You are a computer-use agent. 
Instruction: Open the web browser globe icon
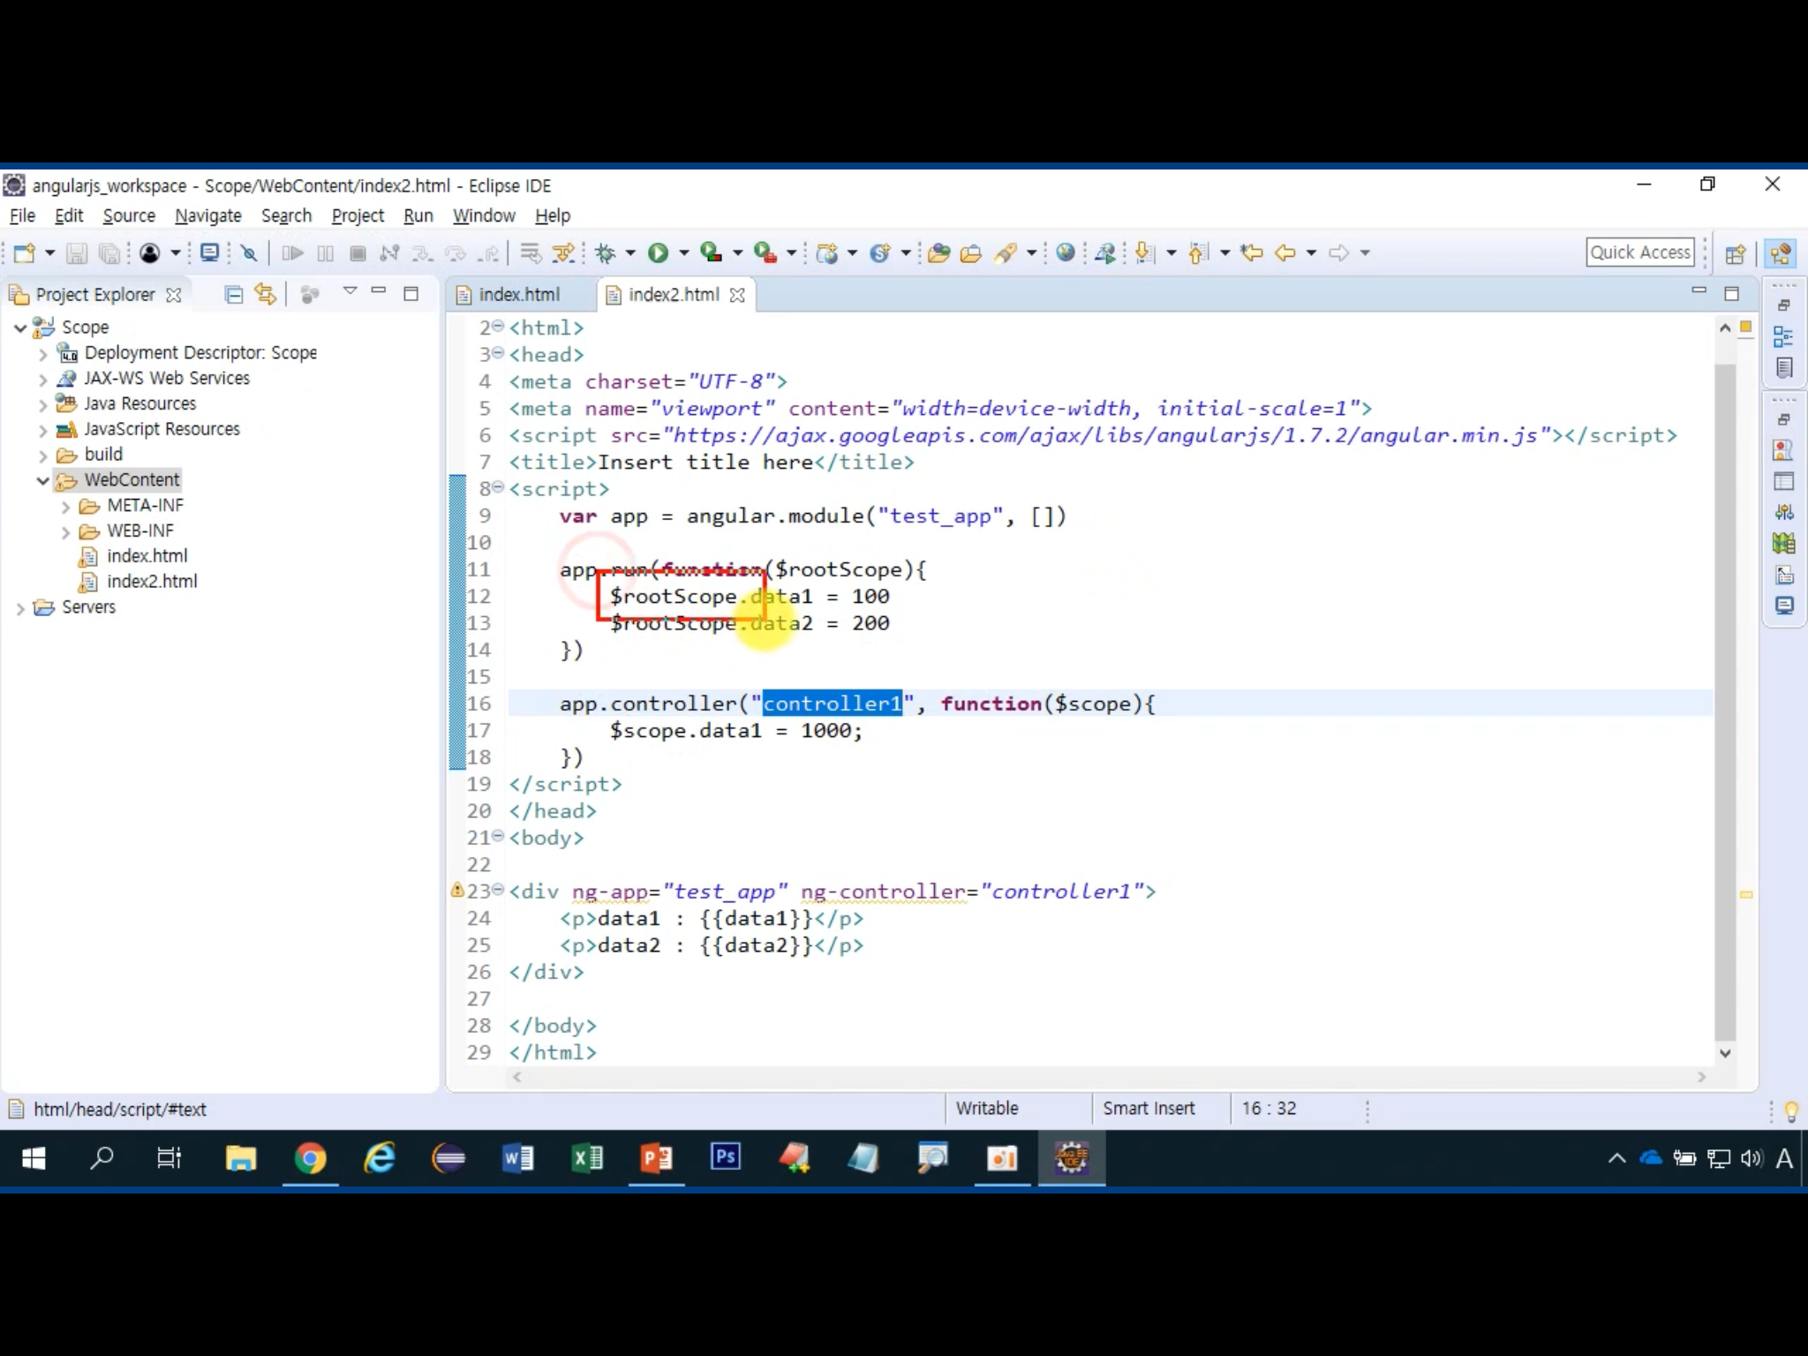pyautogui.click(x=1066, y=253)
